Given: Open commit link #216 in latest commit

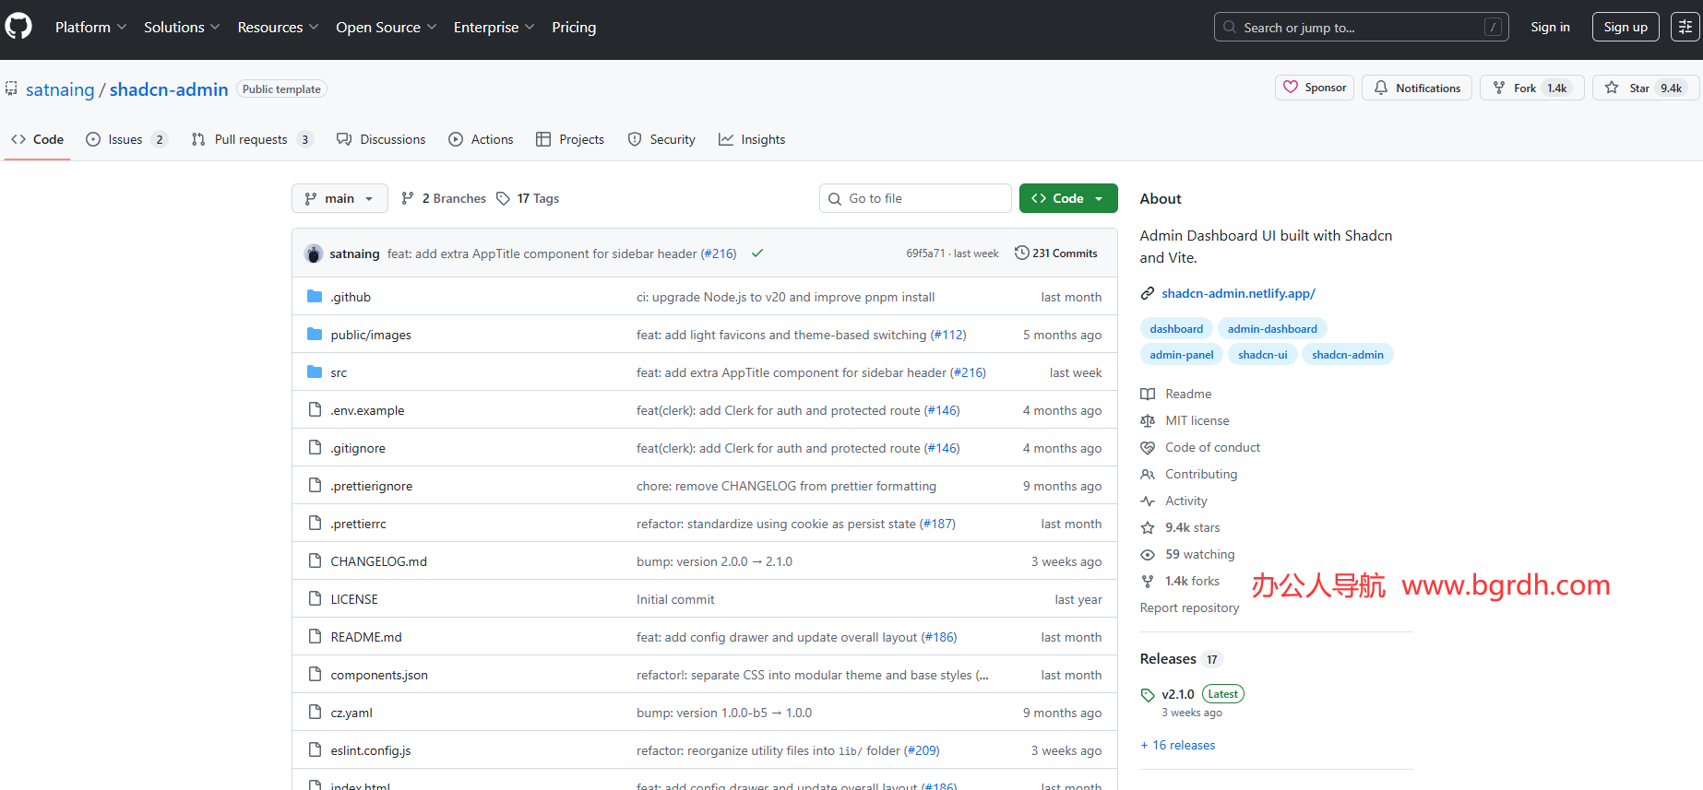Looking at the screenshot, I should 719,254.
